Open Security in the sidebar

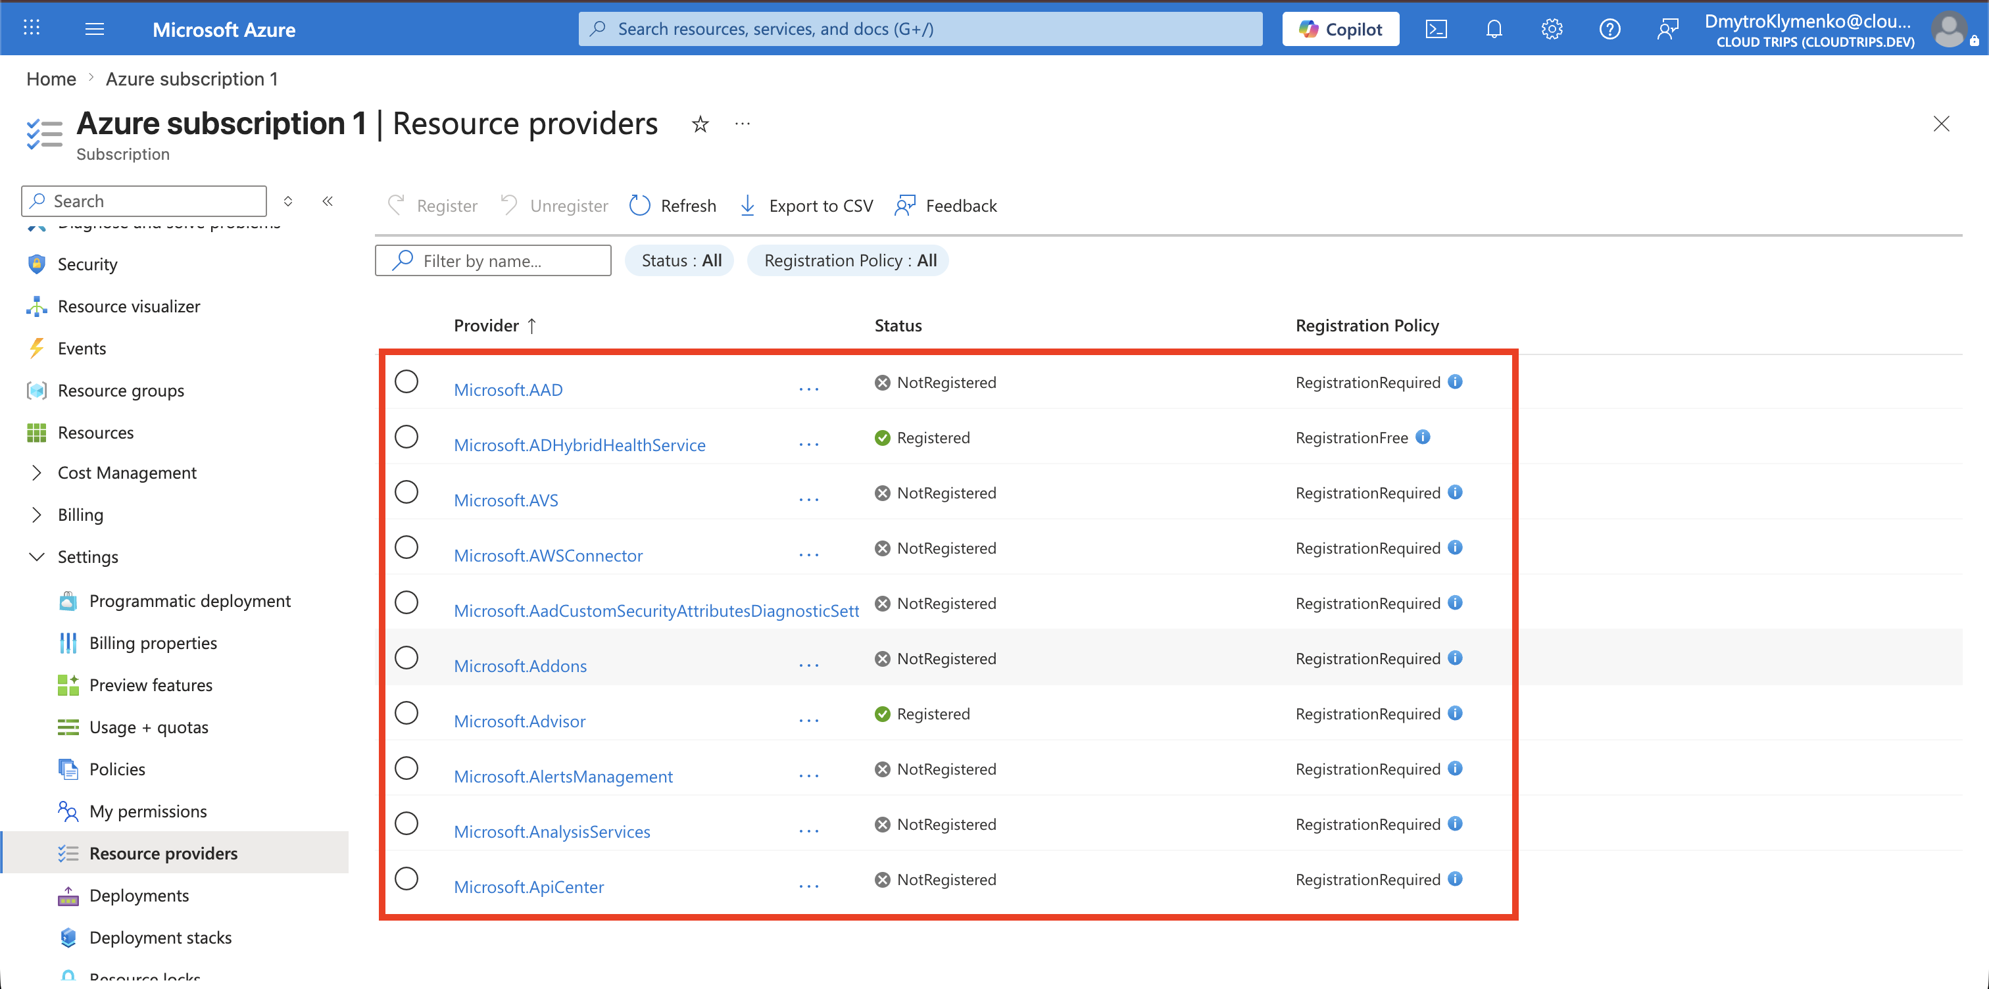87,264
